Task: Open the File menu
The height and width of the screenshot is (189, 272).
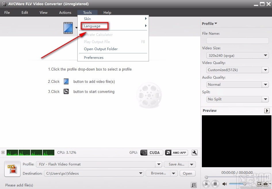Action: point(7,12)
